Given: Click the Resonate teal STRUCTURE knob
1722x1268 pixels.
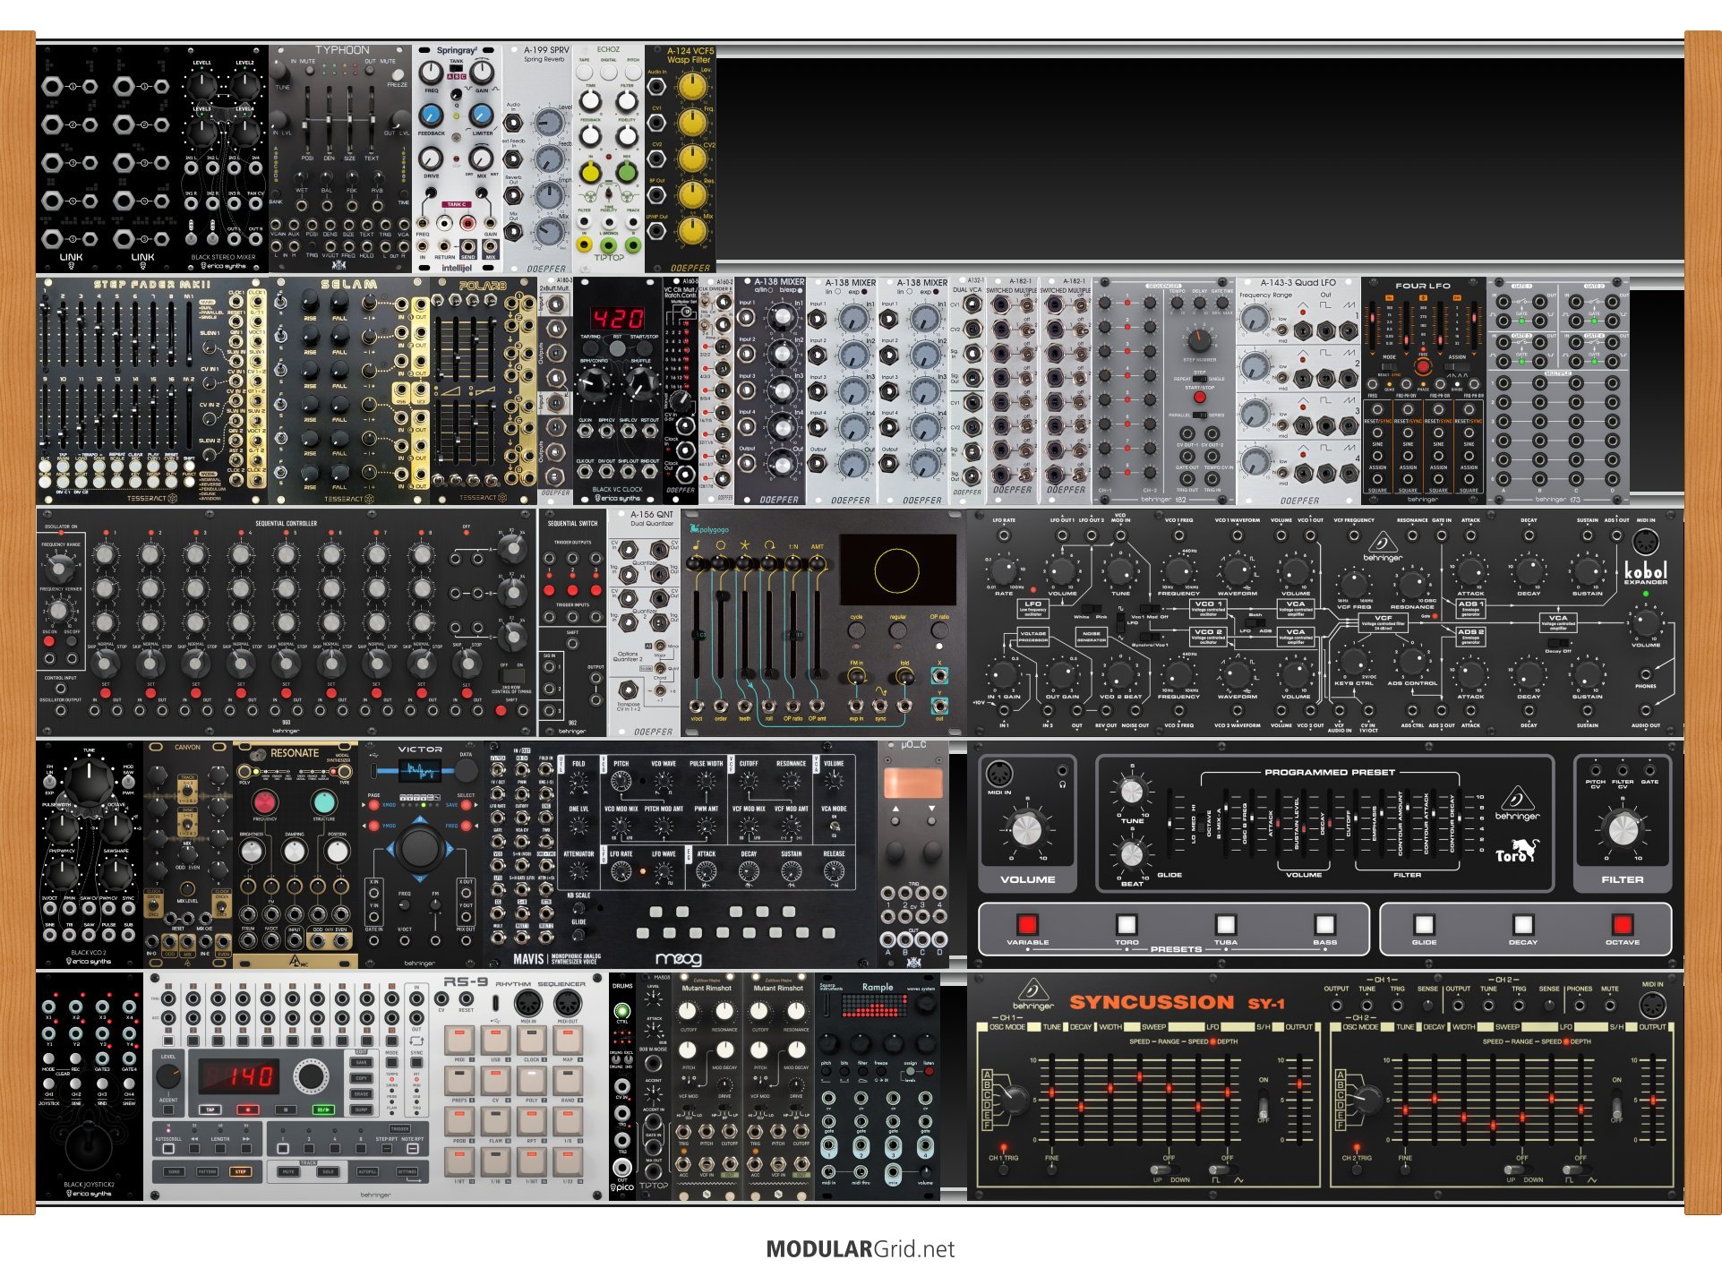Looking at the screenshot, I should point(324,801).
